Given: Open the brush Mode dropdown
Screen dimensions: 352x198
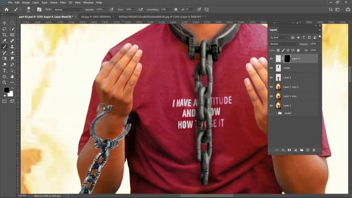Looking at the screenshot, I should coord(68,10).
